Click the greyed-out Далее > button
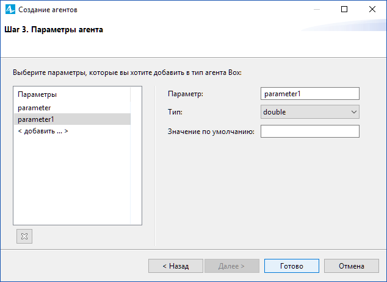The height and width of the screenshot is (282, 387). [x=232, y=266]
